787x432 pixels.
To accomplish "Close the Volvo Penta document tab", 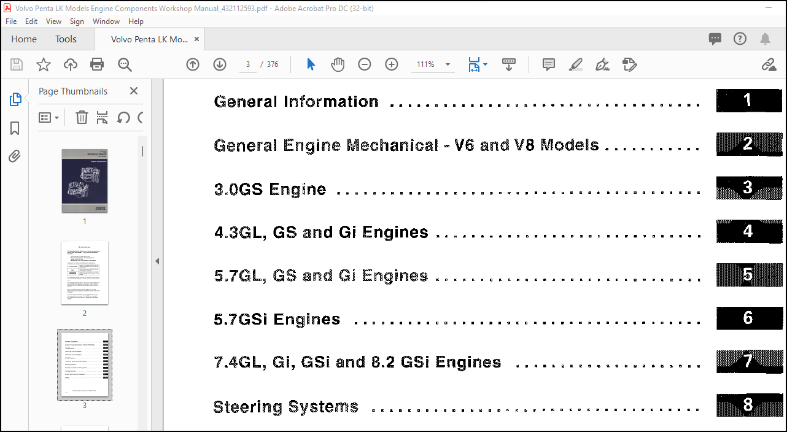I will click(196, 39).
